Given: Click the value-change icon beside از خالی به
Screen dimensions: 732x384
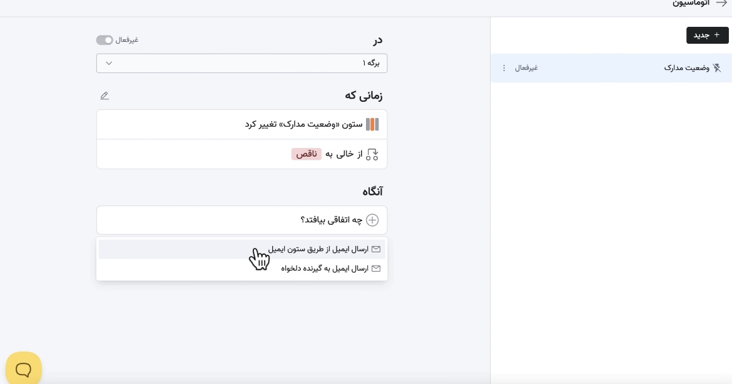Looking at the screenshot, I should tap(372, 154).
